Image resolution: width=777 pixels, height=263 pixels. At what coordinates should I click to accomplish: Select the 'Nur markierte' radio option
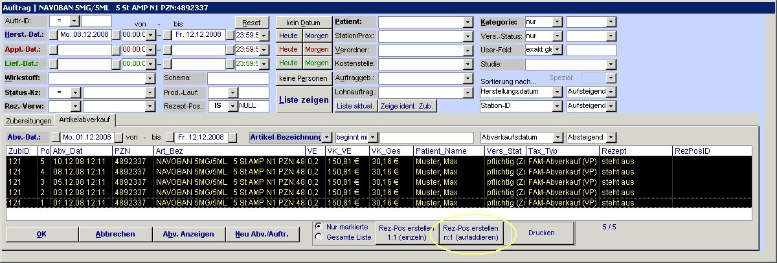[317, 227]
